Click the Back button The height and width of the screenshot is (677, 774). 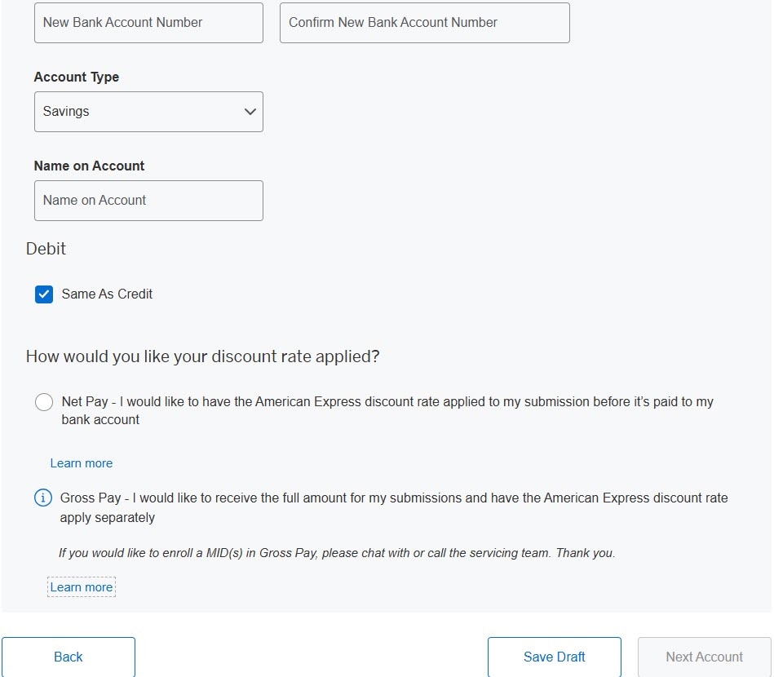tap(69, 657)
